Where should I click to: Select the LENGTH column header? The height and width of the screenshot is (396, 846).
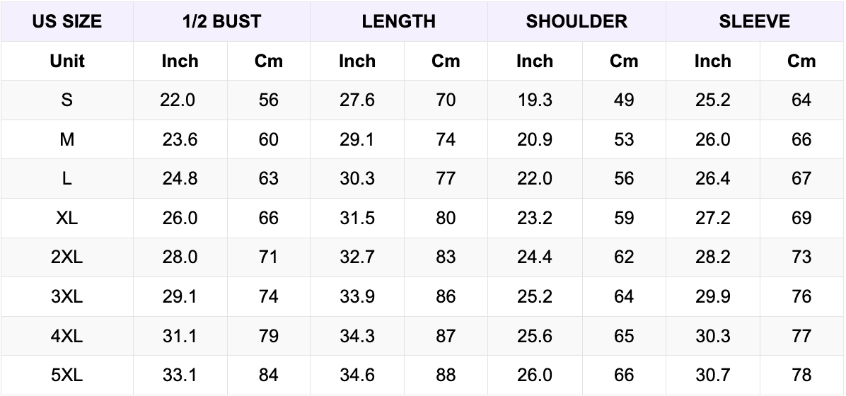tap(399, 21)
